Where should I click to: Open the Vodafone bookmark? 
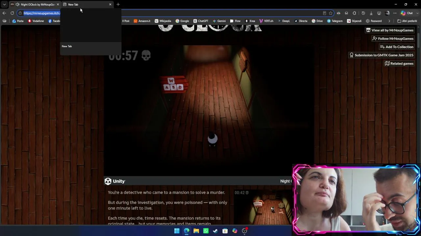[36, 21]
